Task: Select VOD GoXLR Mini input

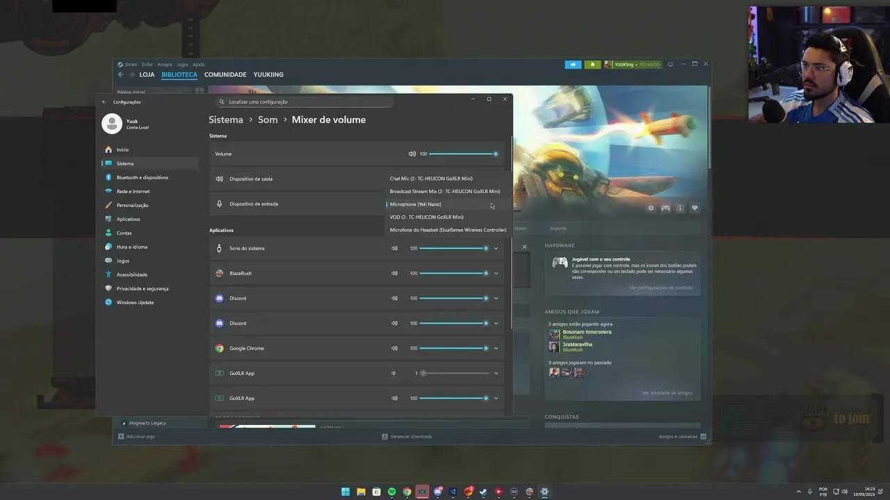Action: pos(447,217)
